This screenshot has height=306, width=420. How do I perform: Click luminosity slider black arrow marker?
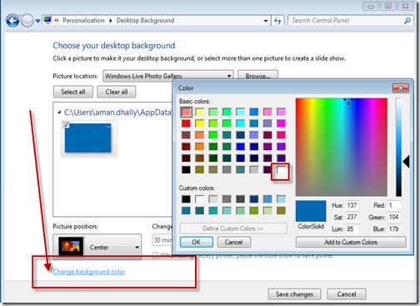point(406,162)
